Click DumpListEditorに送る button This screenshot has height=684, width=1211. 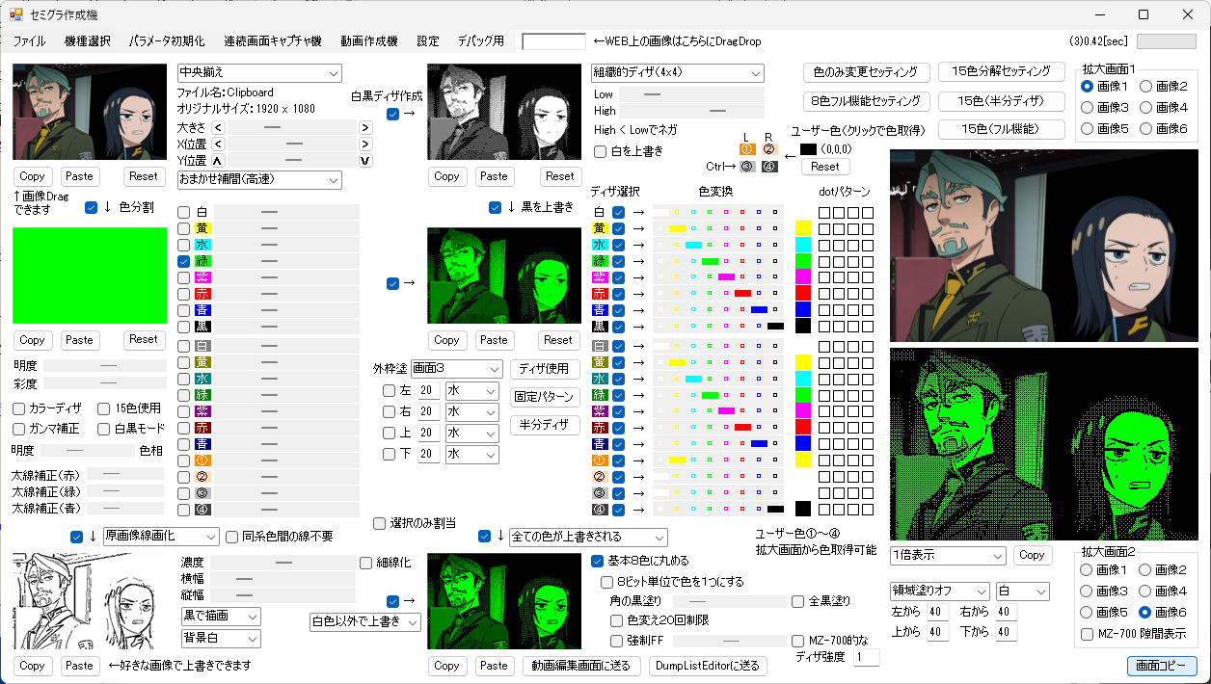tap(708, 666)
